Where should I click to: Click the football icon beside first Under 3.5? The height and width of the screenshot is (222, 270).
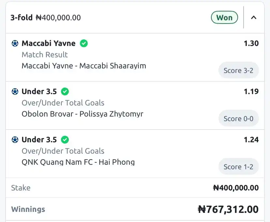tap(15, 91)
